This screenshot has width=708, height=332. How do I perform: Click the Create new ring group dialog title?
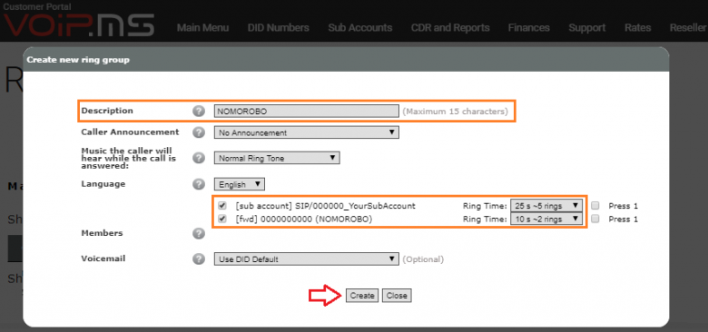pos(78,60)
